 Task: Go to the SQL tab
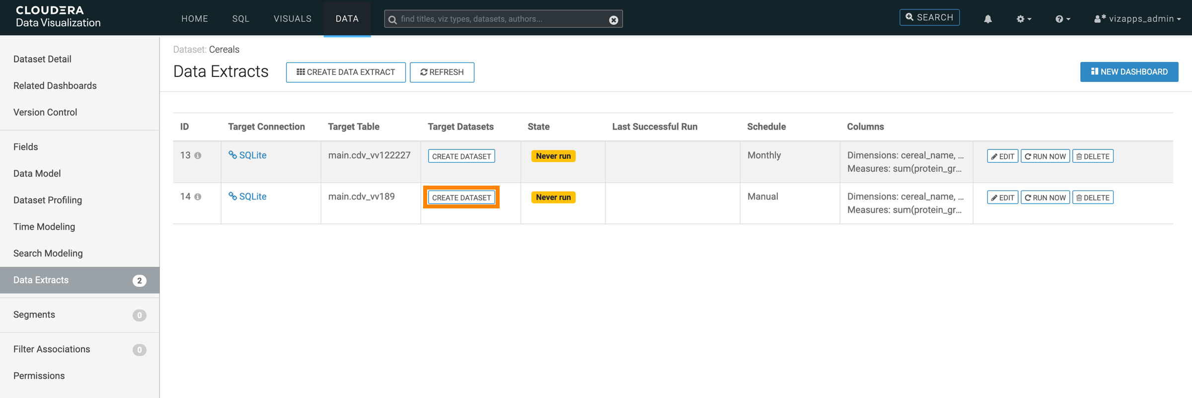241,19
